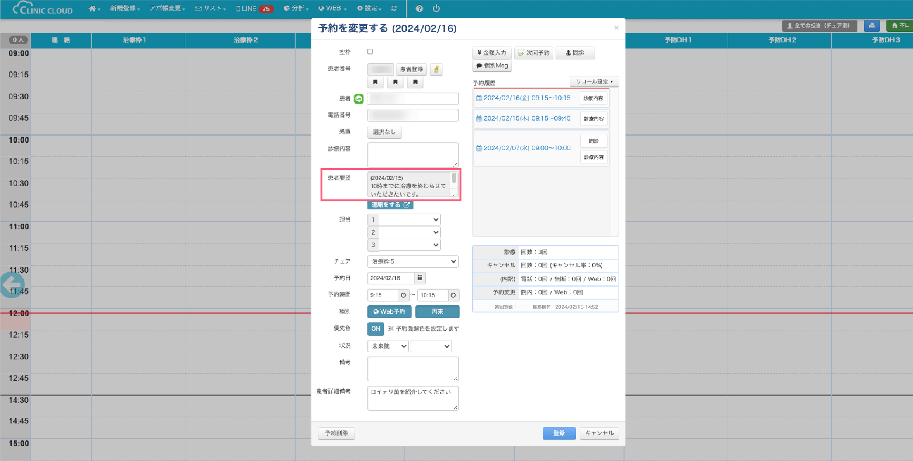Image resolution: width=913 pixels, height=461 pixels.
Task: Click the help question mark icon
Action: coord(419,9)
